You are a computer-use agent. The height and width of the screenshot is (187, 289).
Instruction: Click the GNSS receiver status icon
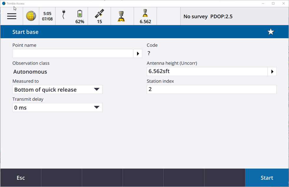[x=122, y=16]
